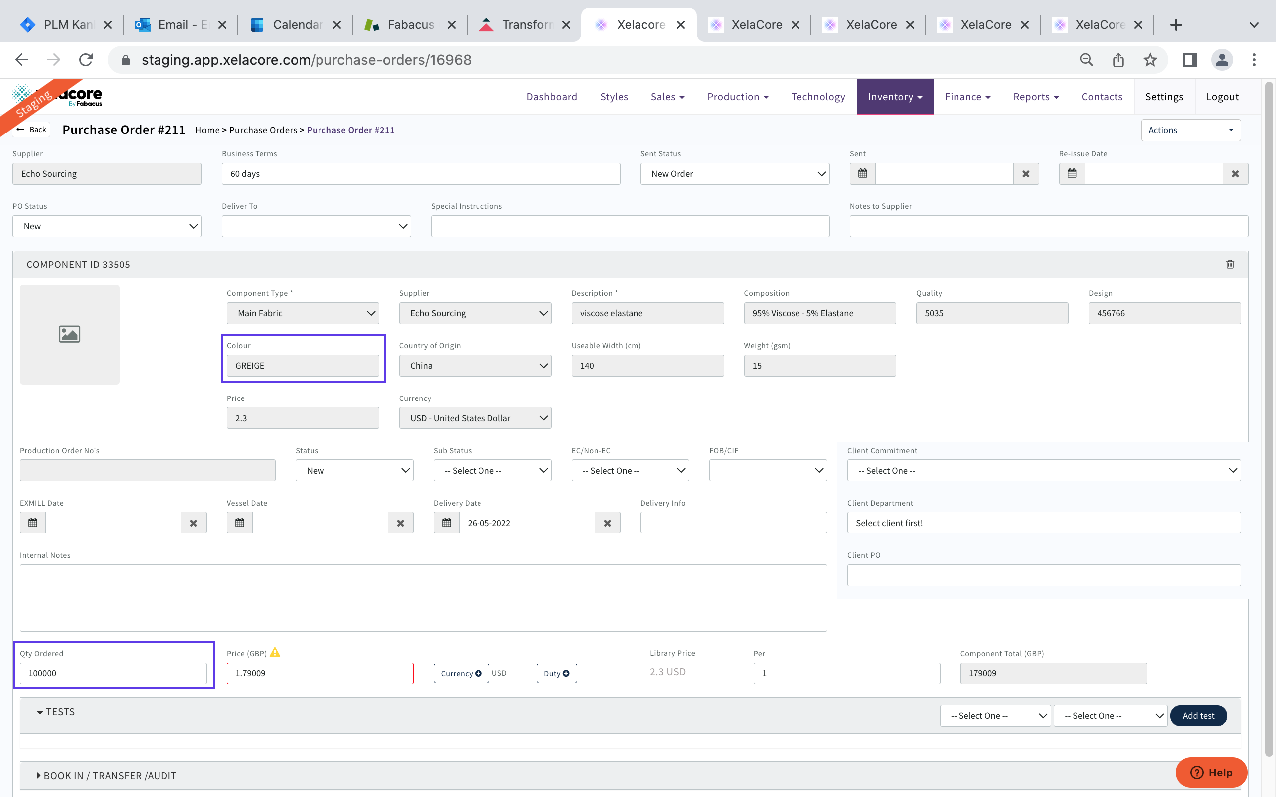
Task: Open Delivery Date calendar icon
Action: (x=447, y=523)
